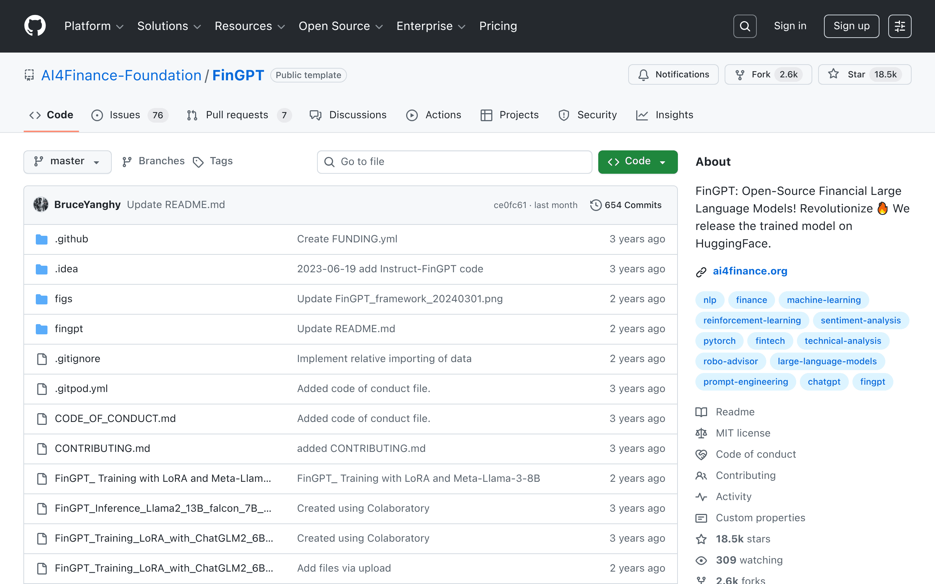Click the CODE_OF_CONDUCT.md file icon

pyautogui.click(x=42, y=419)
